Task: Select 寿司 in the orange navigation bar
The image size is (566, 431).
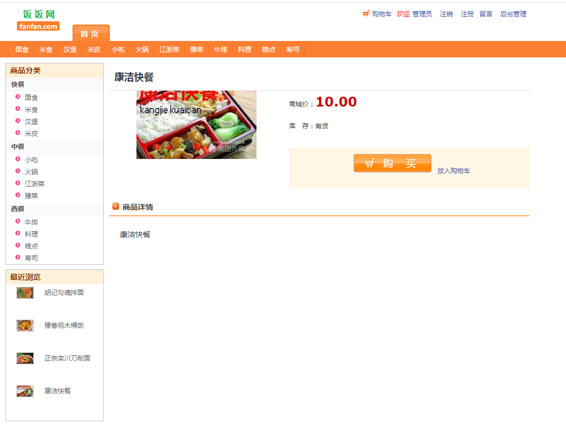Action: (x=293, y=50)
